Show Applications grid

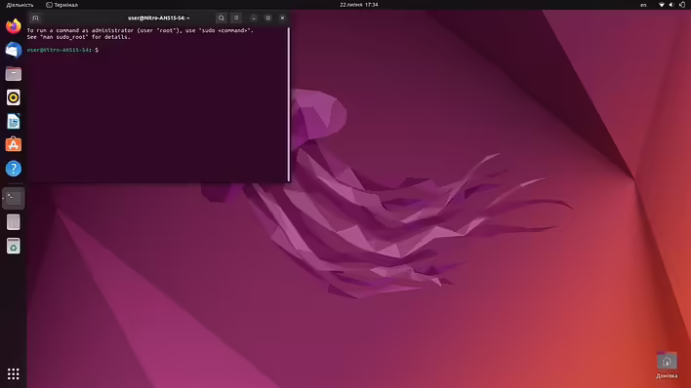pyautogui.click(x=14, y=374)
